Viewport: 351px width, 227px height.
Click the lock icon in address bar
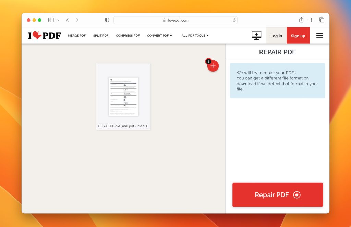point(164,20)
